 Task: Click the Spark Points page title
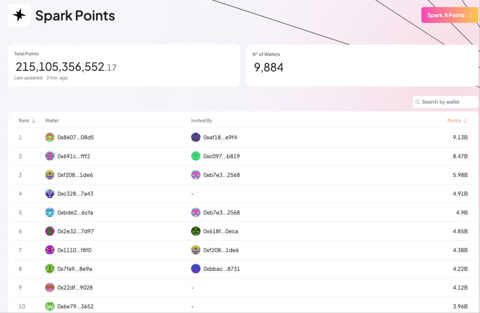[x=75, y=15]
